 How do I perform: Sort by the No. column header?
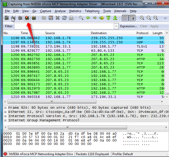pyautogui.click(x=12, y=33)
